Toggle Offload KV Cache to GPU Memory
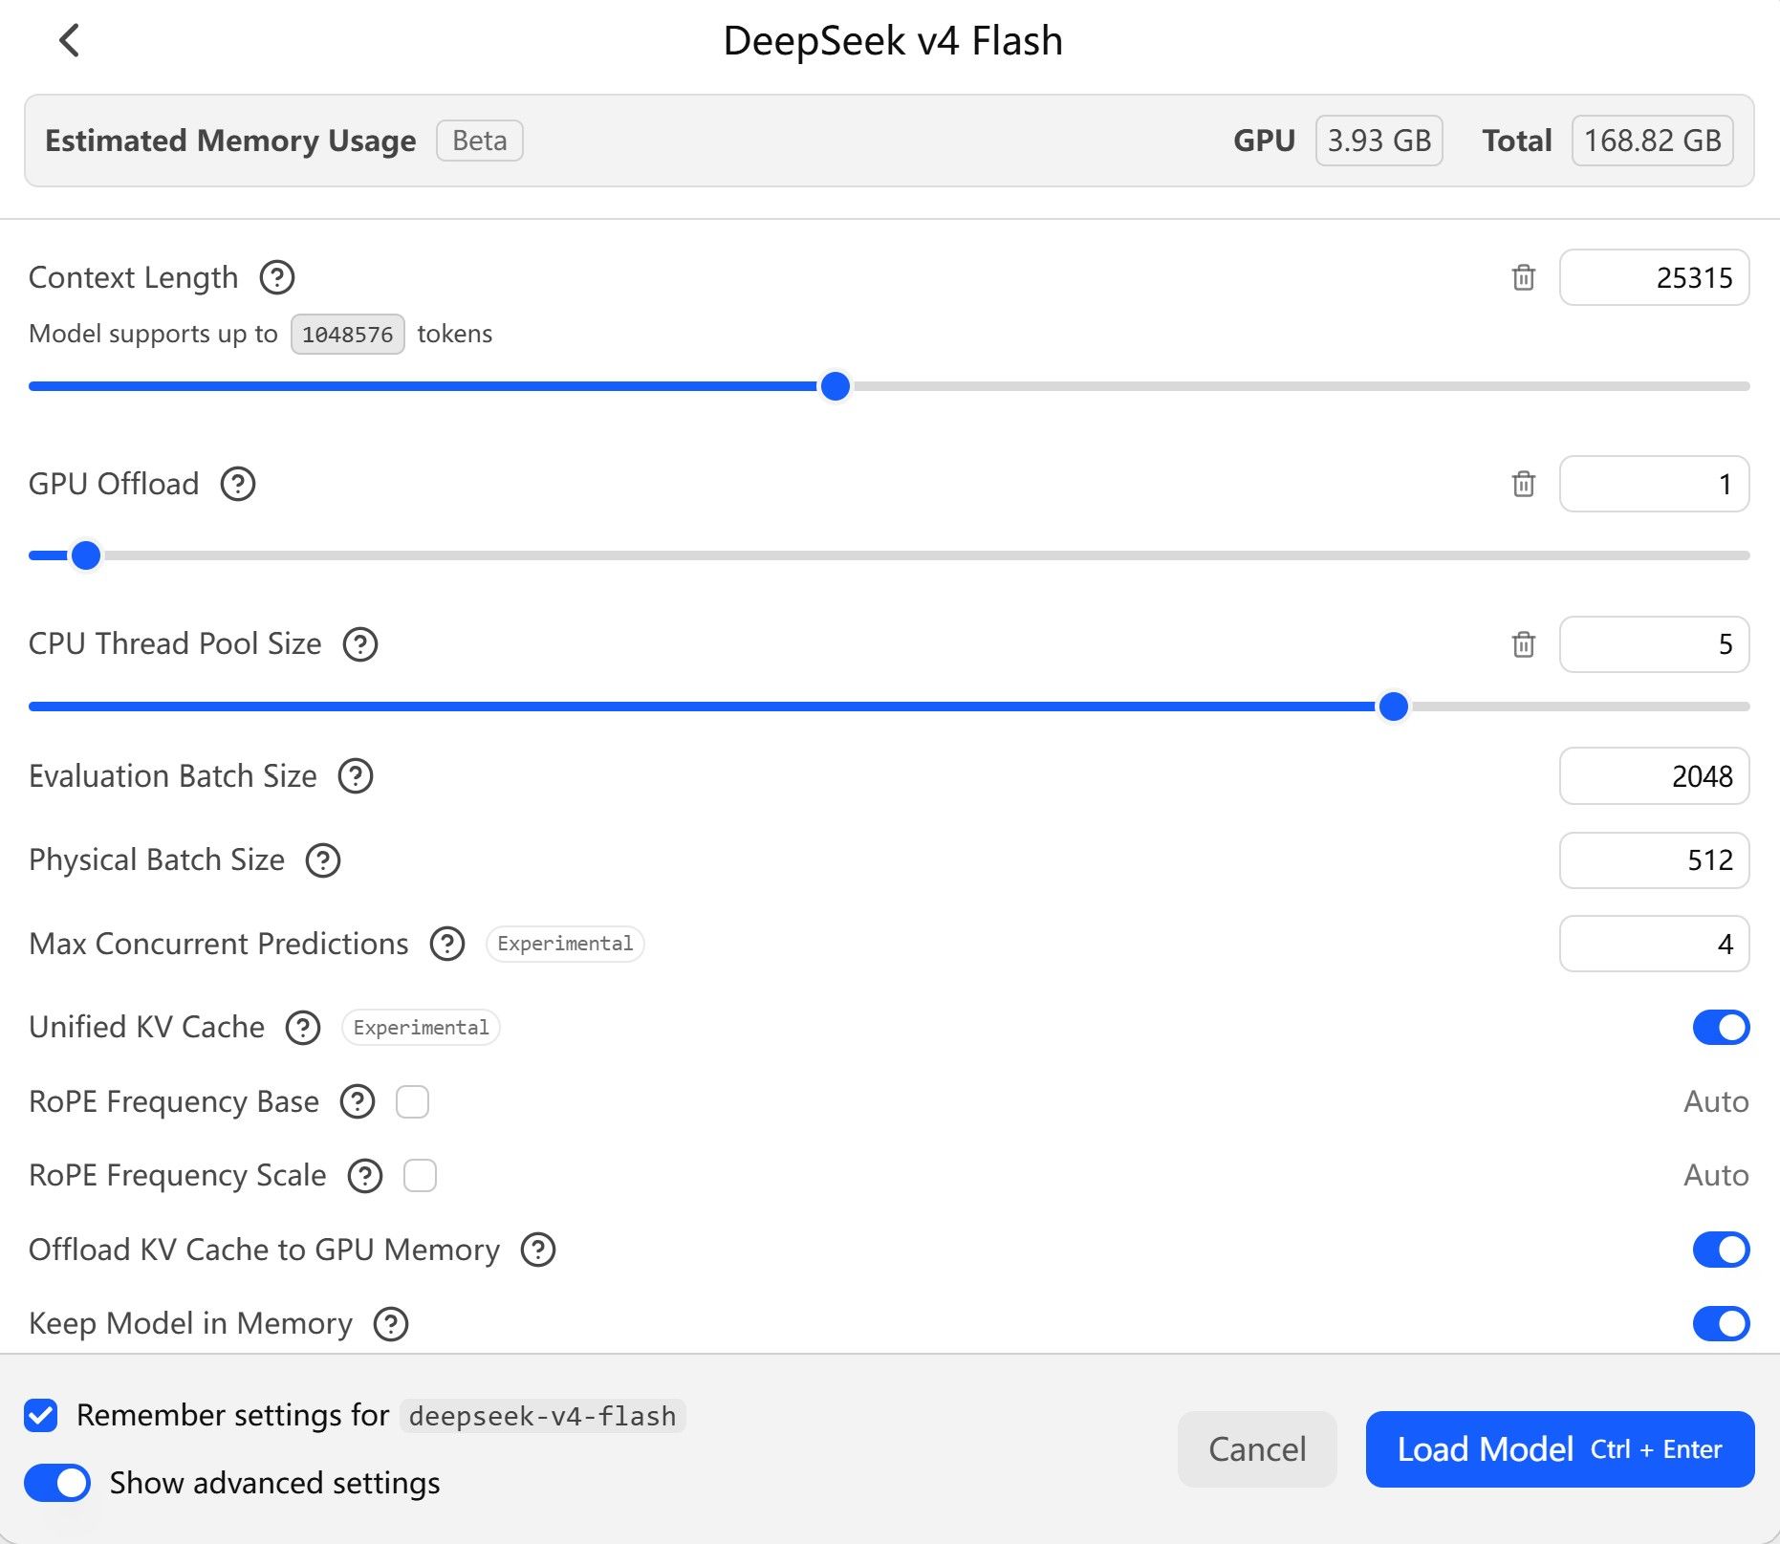The width and height of the screenshot is (1780, 1544). pyautogui.click(x=1721, y=1250)
